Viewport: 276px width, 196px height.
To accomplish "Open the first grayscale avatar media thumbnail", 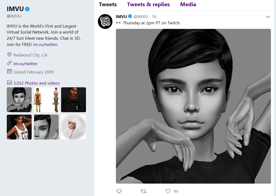I will [19, 100].
